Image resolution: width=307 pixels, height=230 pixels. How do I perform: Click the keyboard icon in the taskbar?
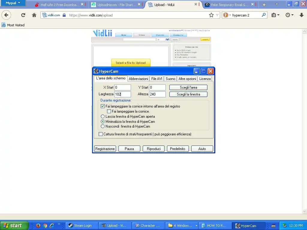coord(273,226)
